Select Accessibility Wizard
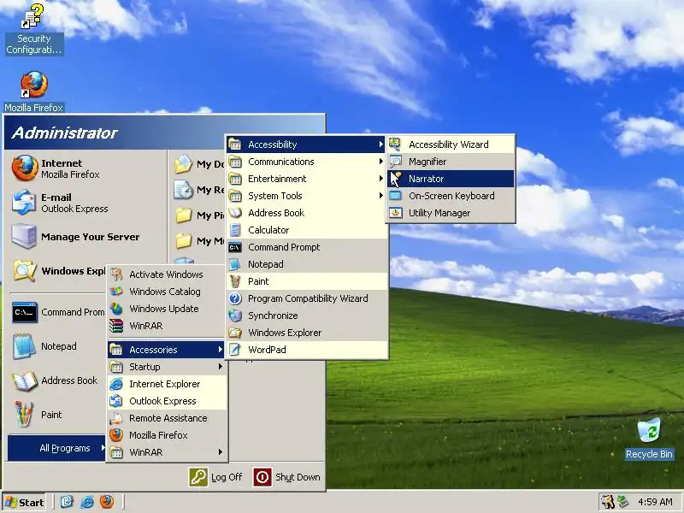Screen dimensions: 684x513 pos(451,144)
